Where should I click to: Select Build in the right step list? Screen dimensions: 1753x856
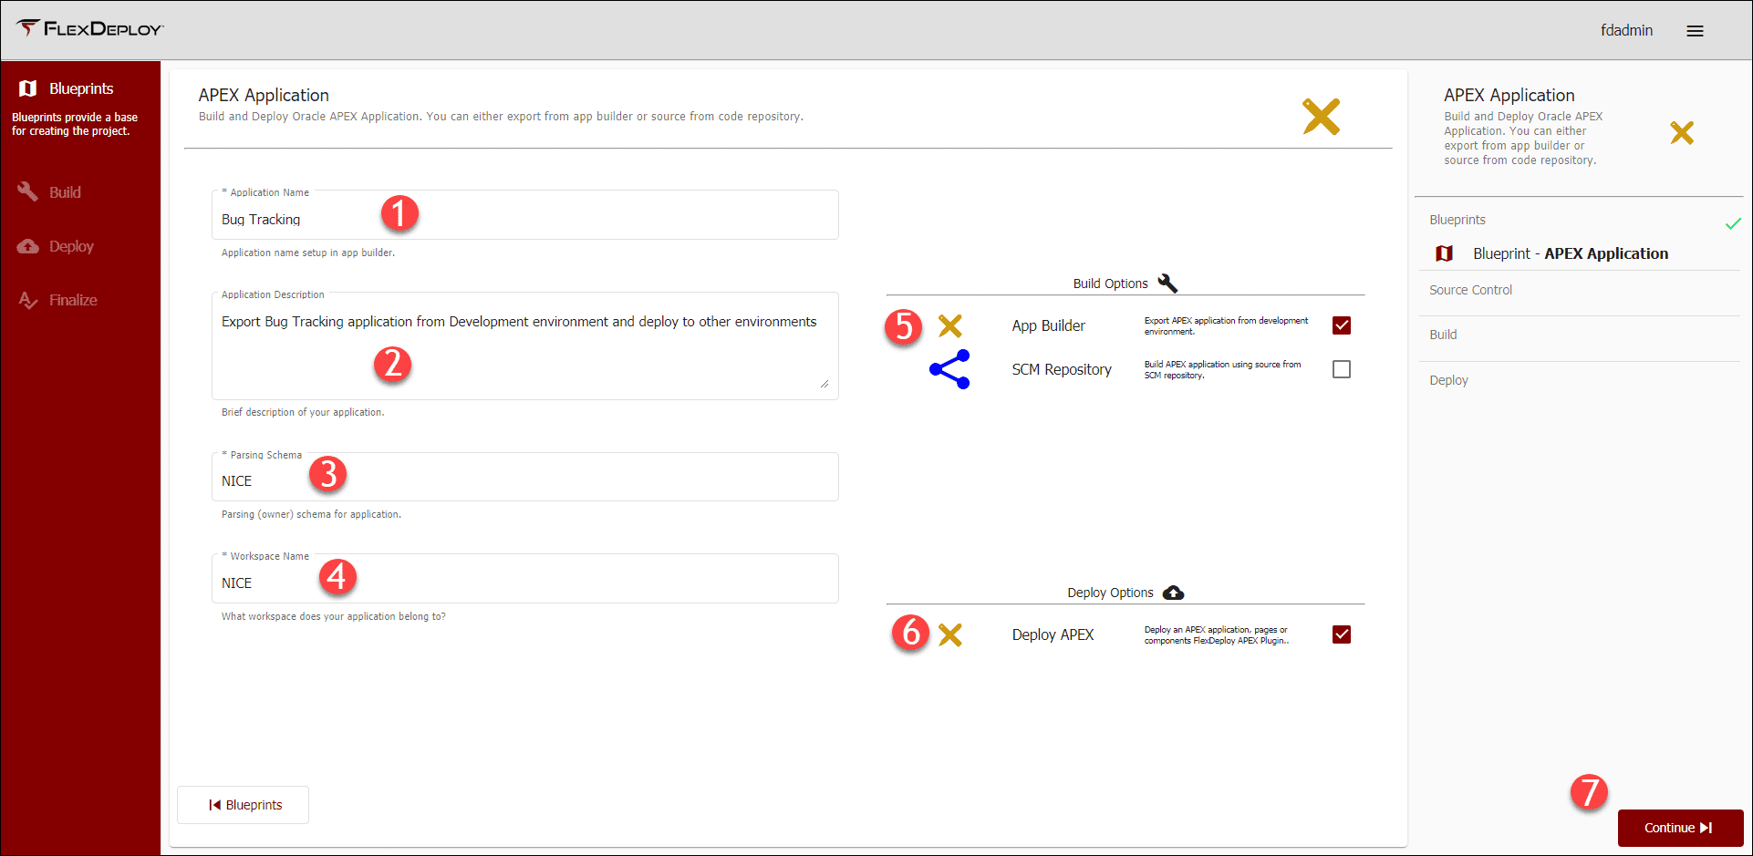coord(1443,335)
